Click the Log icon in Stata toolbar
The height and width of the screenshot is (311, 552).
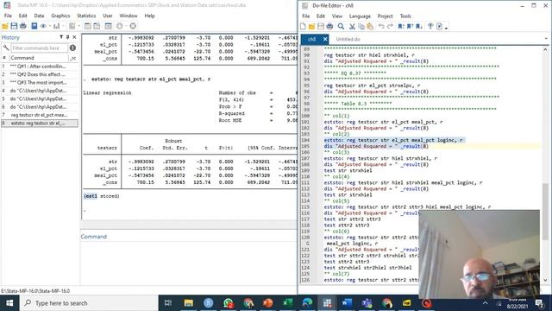click(x=34, y=26)
